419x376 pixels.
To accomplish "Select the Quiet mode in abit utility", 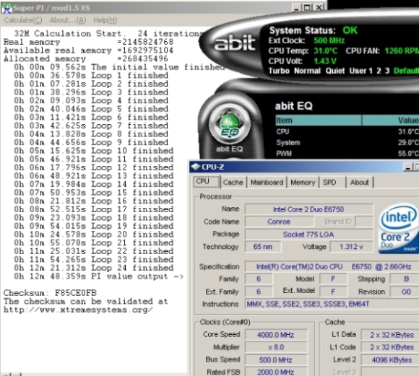I will point(334,71).
